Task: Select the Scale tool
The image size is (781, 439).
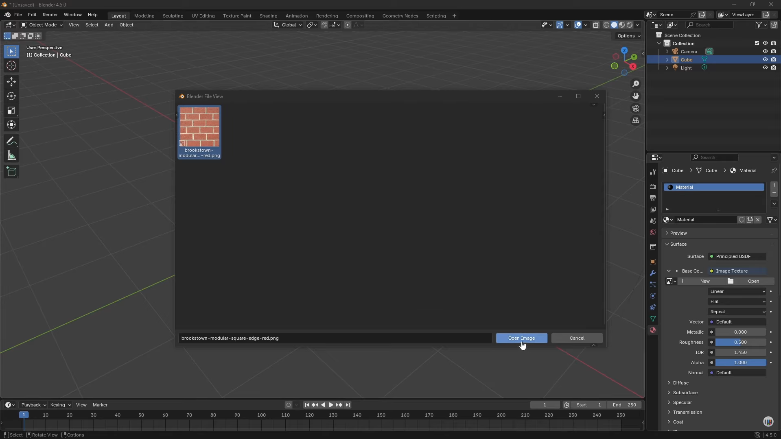Action: click(x=11, y=111)
